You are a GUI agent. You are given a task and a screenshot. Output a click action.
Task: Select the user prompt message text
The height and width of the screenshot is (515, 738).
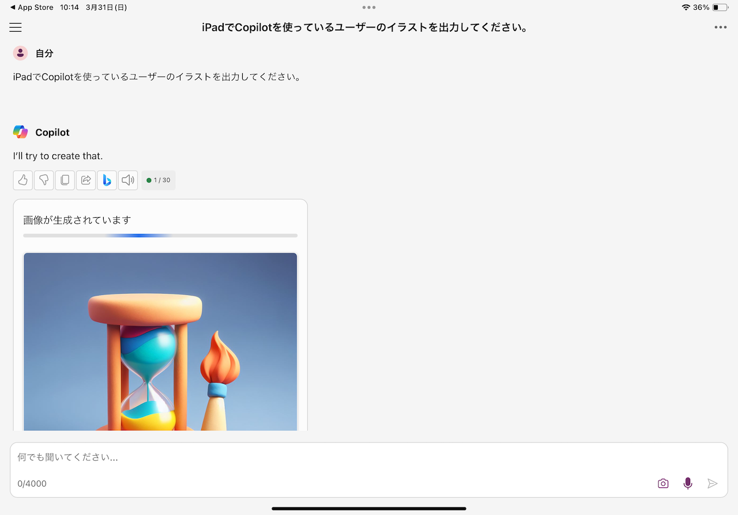click(x=157, y=77)
